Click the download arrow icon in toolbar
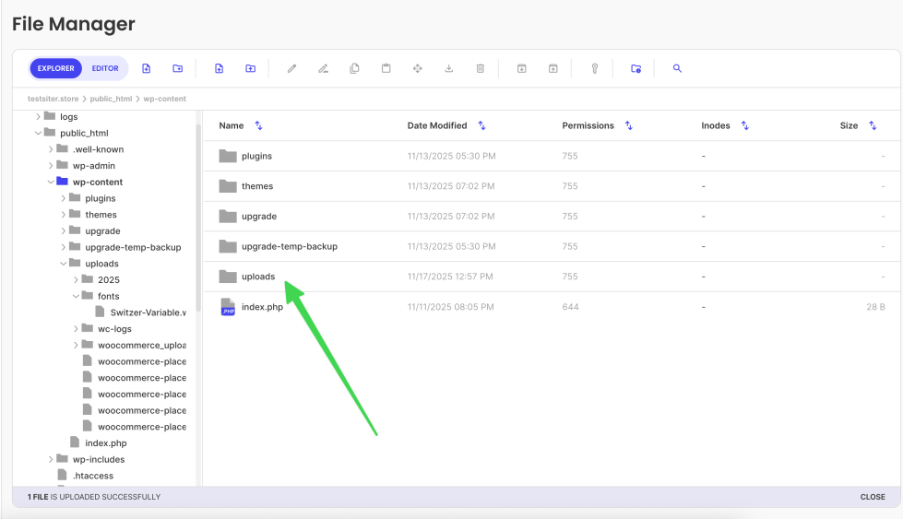This screenshot has height=519, width=903. (448, 68)
